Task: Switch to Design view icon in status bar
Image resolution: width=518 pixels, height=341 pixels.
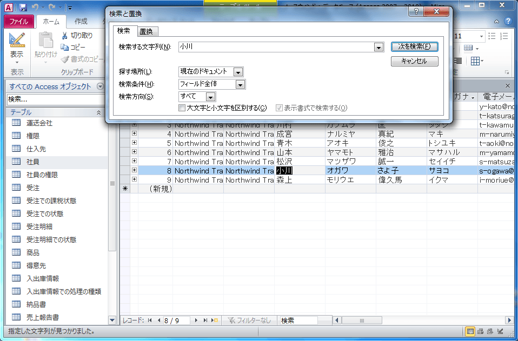Action: (x=500, y=331)
